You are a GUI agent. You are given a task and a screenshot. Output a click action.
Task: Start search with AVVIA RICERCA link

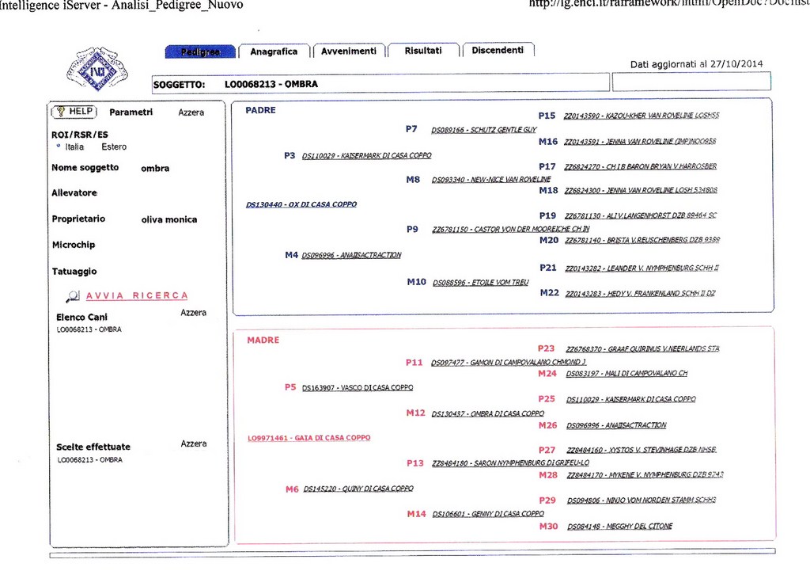pyautogui.click(x=137, y=295)
